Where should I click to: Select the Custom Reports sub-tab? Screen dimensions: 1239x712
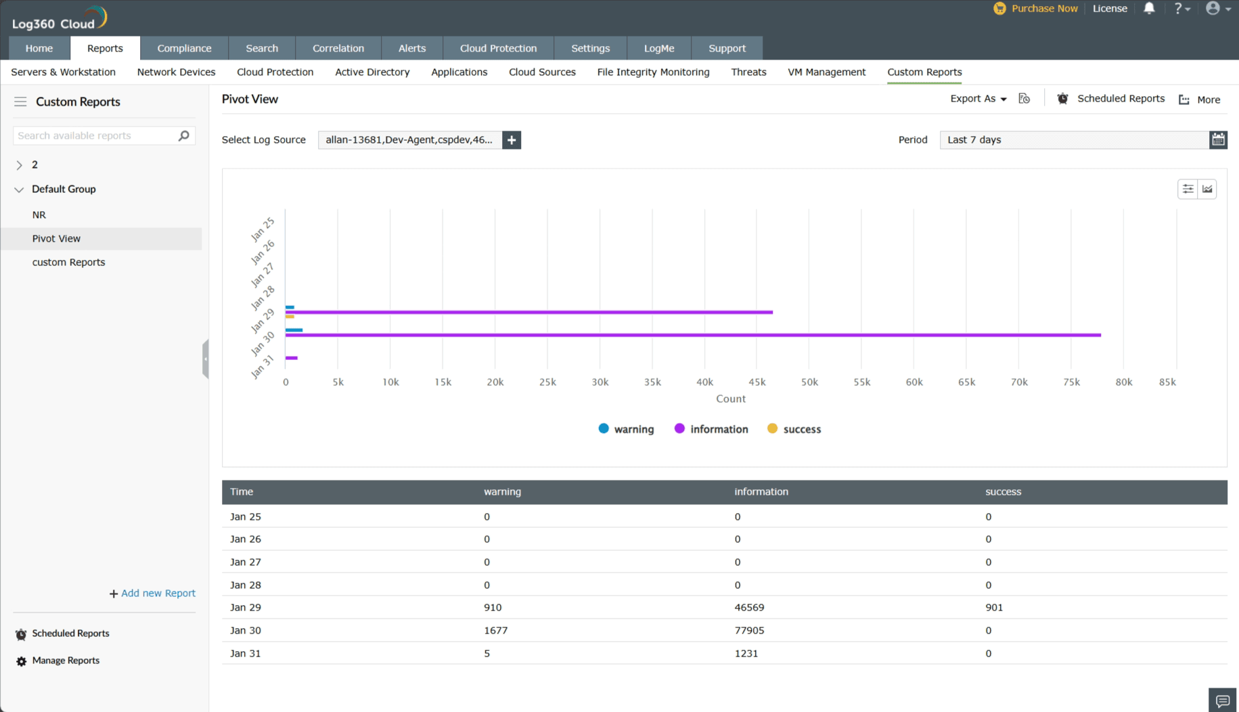pos(924,72)
